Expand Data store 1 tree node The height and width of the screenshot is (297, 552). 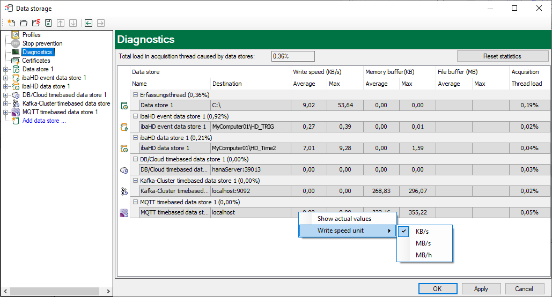coord(6,69)
